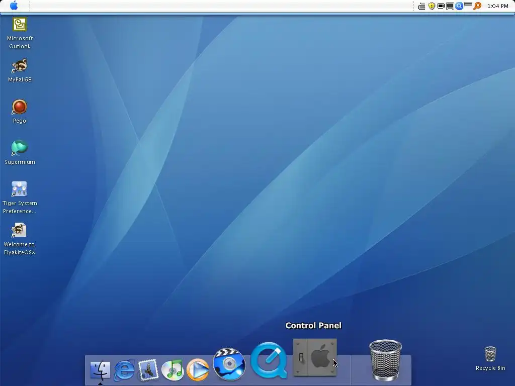Launch the iDVD disc icon in the dock
Viewport: 515px width, 386px height.
coord(229,364)
